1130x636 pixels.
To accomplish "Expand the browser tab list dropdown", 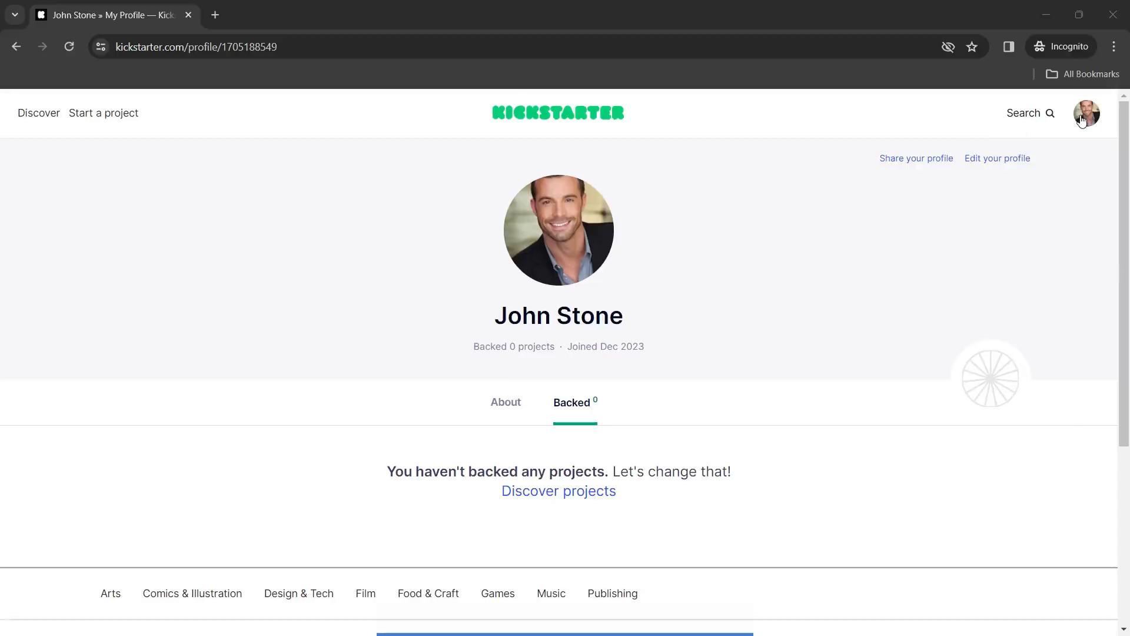I will [14, 14].
